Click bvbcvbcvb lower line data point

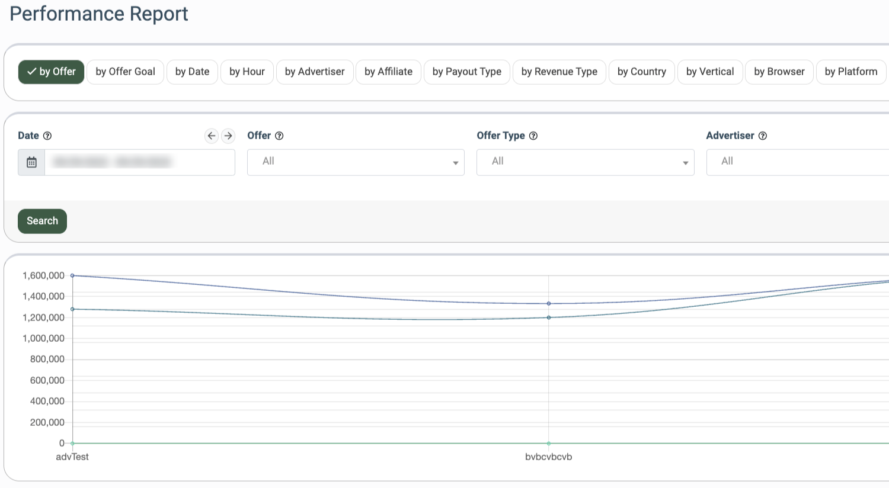pyautogui.click(x=549, y=317)
